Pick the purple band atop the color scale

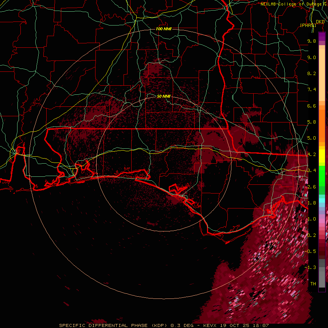322,36
